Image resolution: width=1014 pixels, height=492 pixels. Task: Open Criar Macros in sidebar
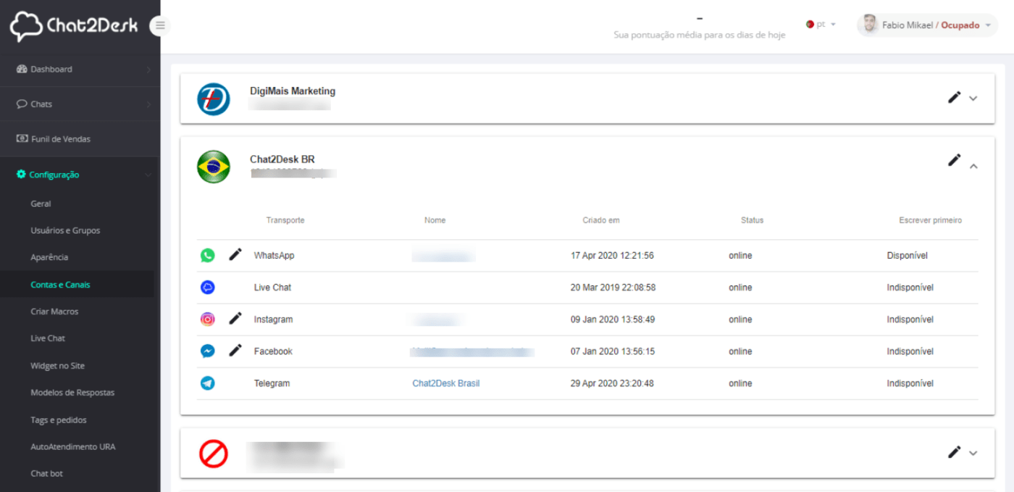[x=54, y=312]
